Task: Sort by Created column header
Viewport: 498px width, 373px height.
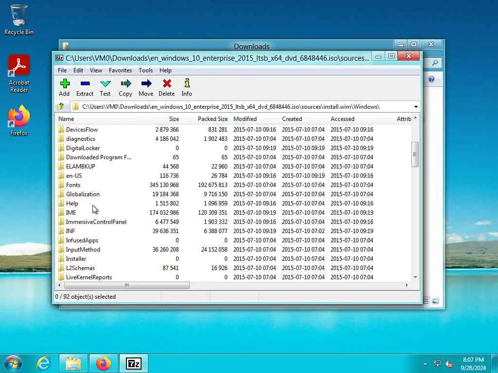Action: 303,119
